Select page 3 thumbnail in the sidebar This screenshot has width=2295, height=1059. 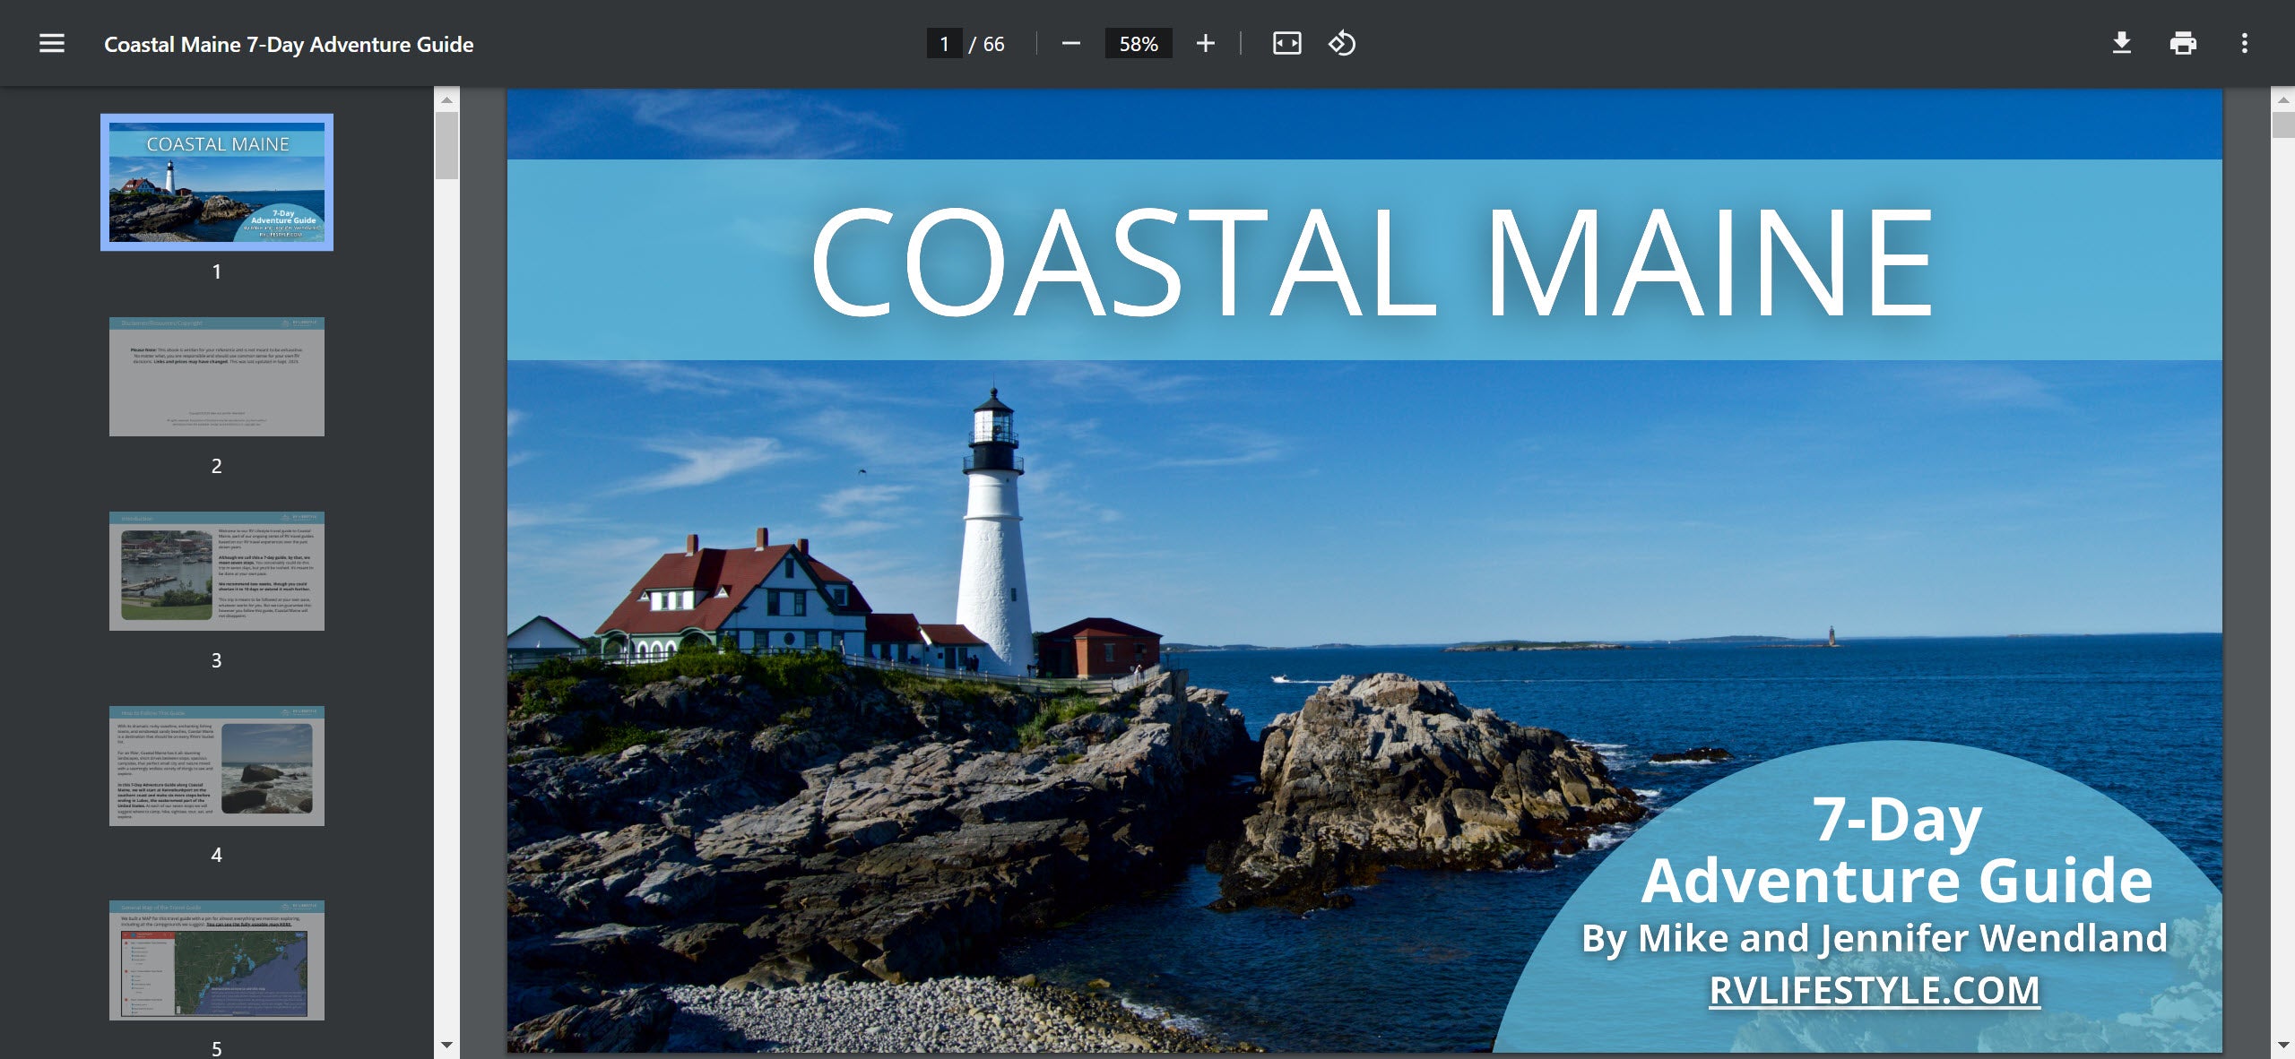pyautogui.click(x=216, y=573)
